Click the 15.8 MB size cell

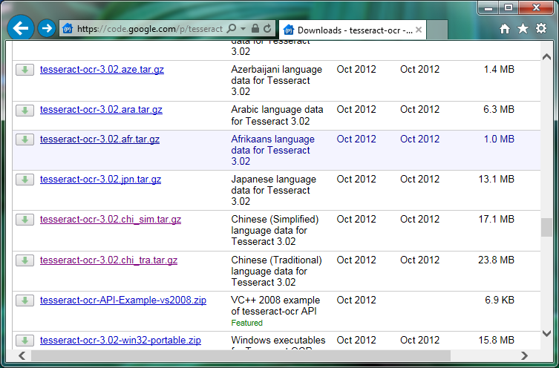click(x=496, y=341)
